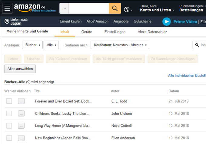Image resolution: width=206 pixels, height=144 pixels.
Task: Click author E. L. Todd
Action: tap(119, 101)
